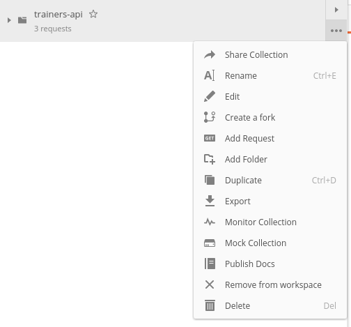Click the Monitor Collection pulse icon
This screenshot has width=351, height=327.
click(x=210, y=222)
